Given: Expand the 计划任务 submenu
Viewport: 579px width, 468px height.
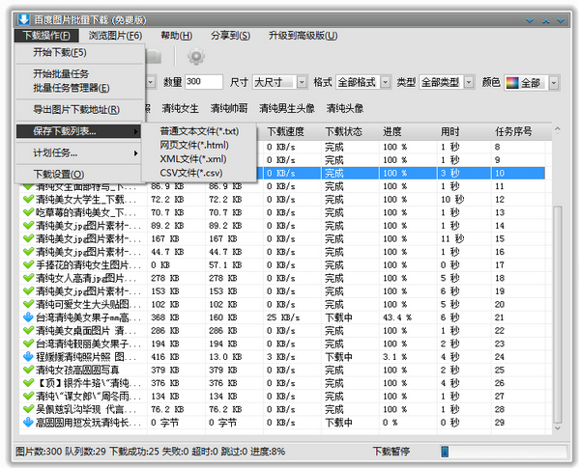Looking at the screenshot, I should (x=78, y=152).
